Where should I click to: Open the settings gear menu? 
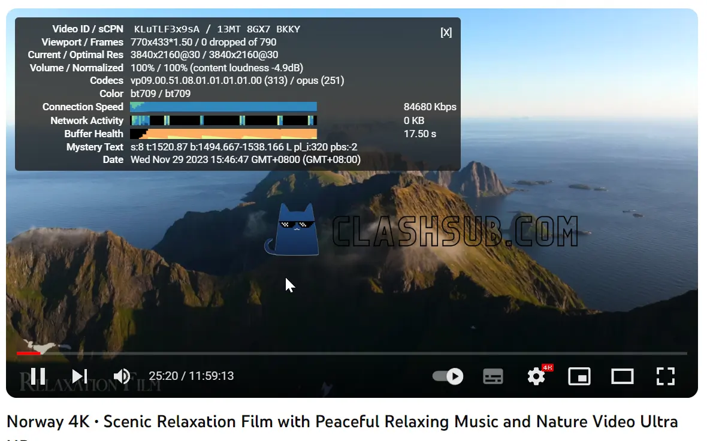tap(536, 376)
